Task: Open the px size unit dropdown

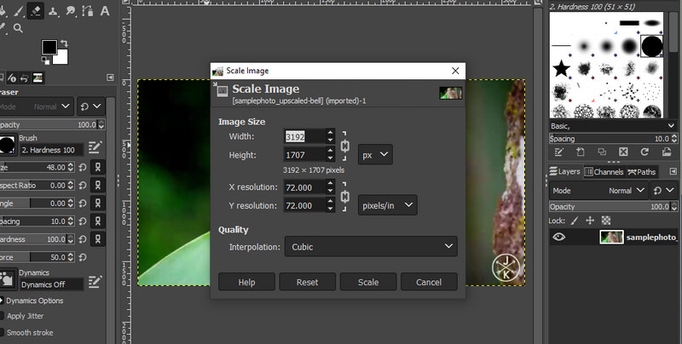Action: [x=375, y=154]
